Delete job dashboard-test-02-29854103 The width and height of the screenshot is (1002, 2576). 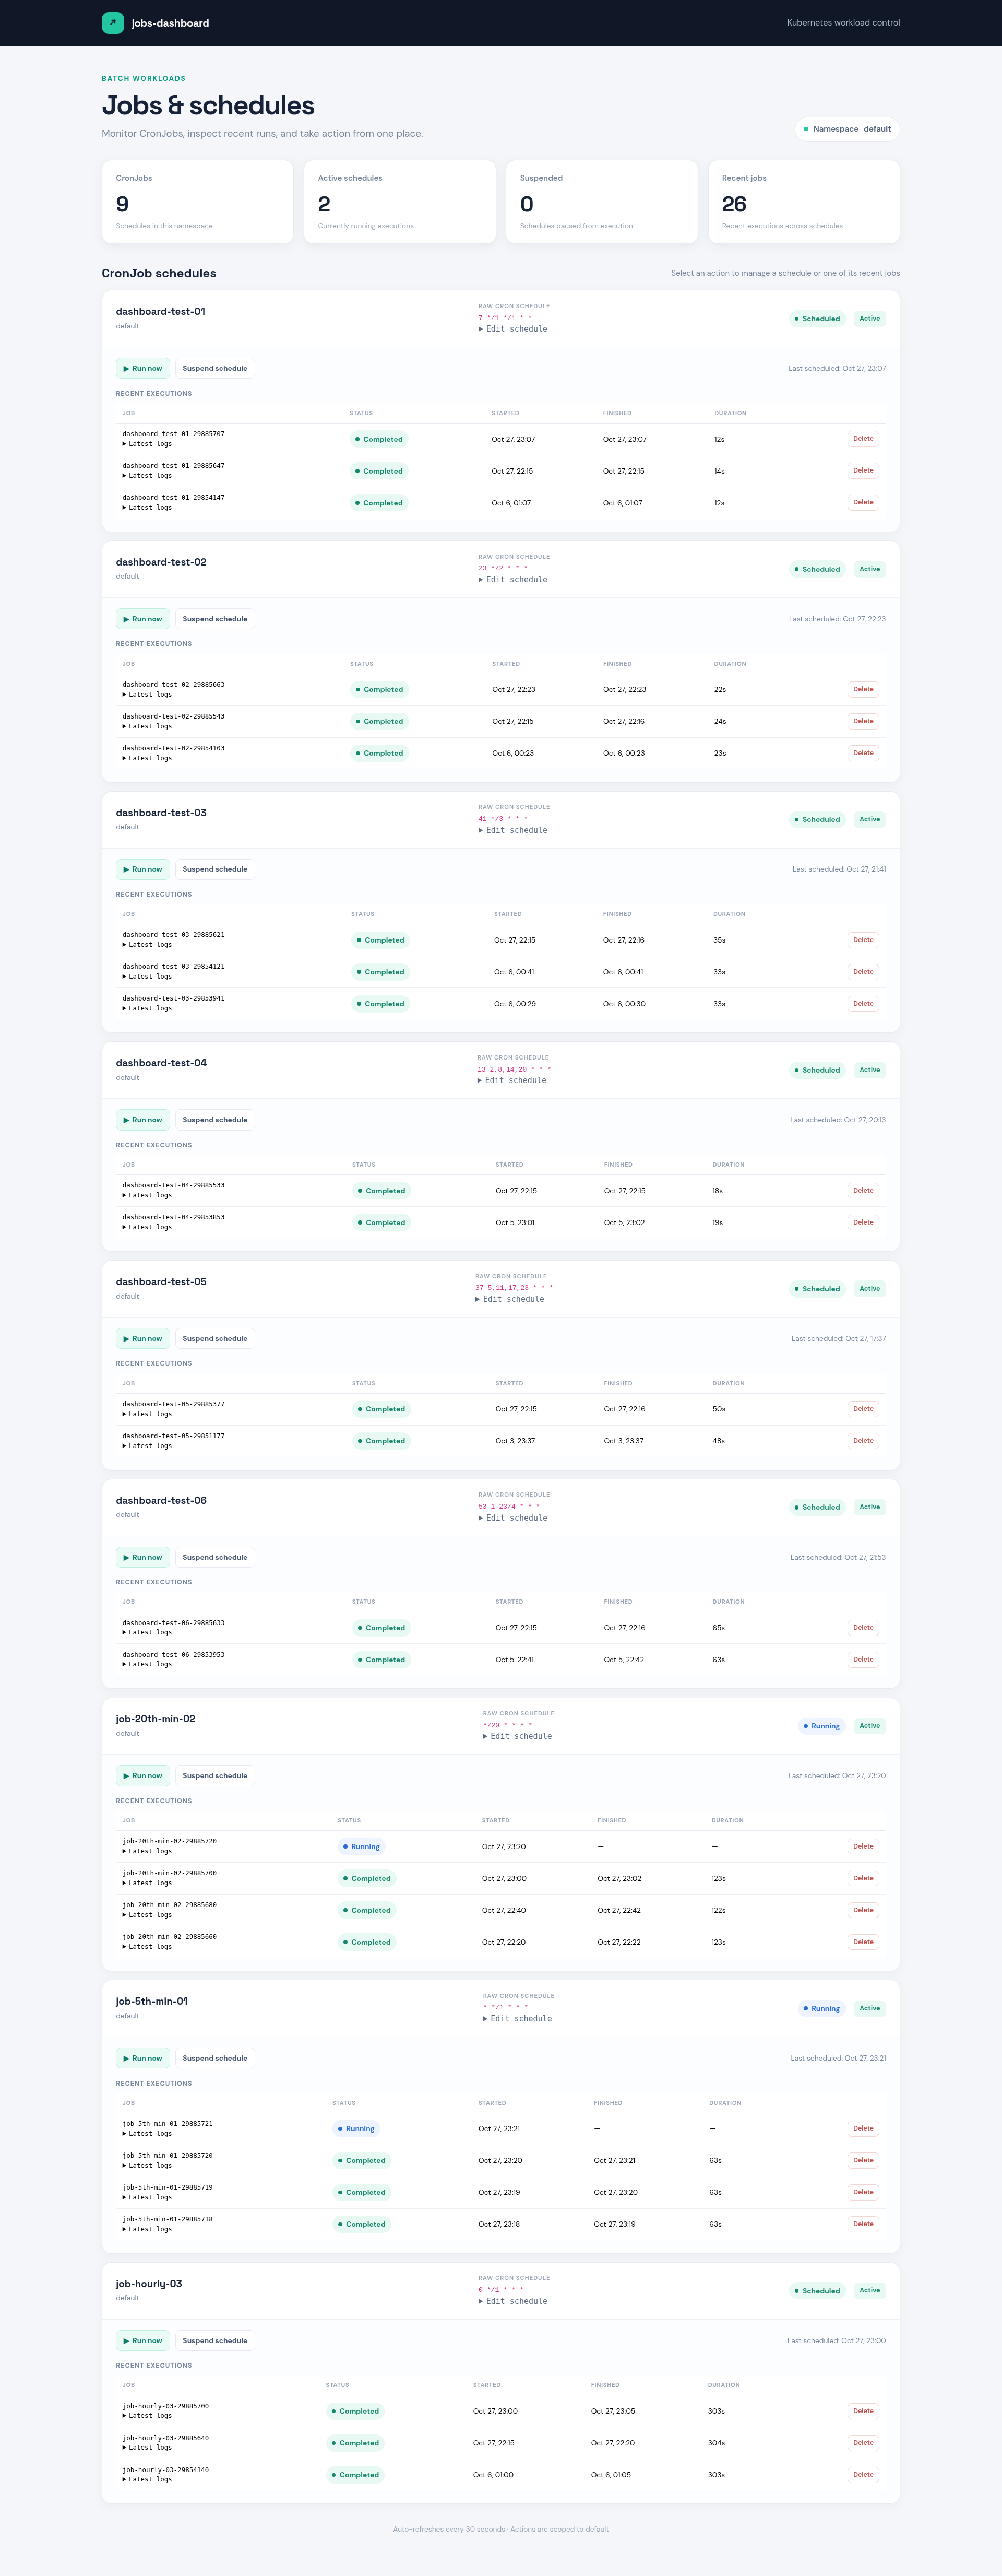863,753
